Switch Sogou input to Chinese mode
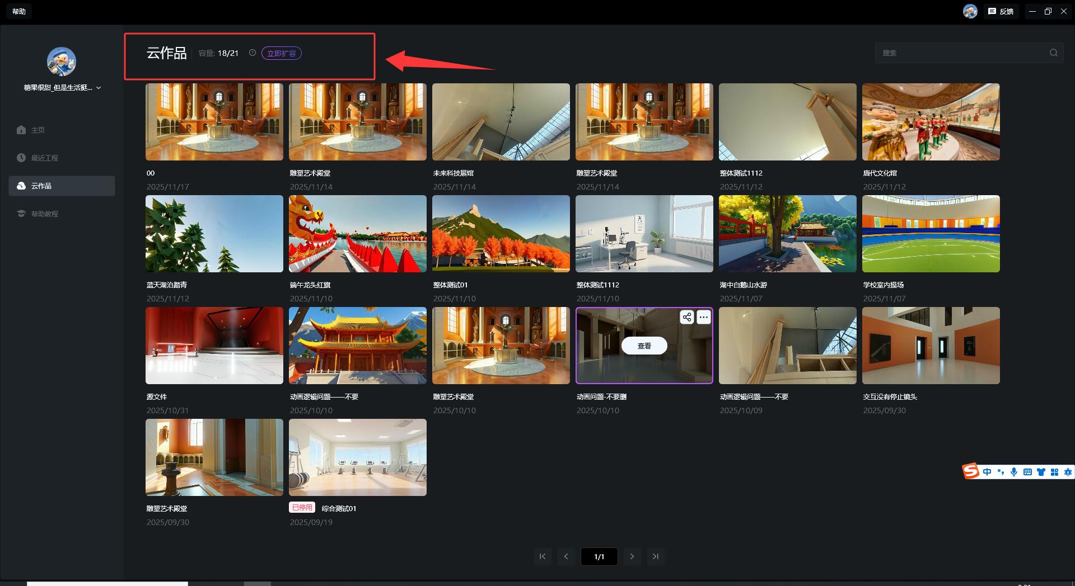This screenshot has width=1075, height=586. [987, 472]
